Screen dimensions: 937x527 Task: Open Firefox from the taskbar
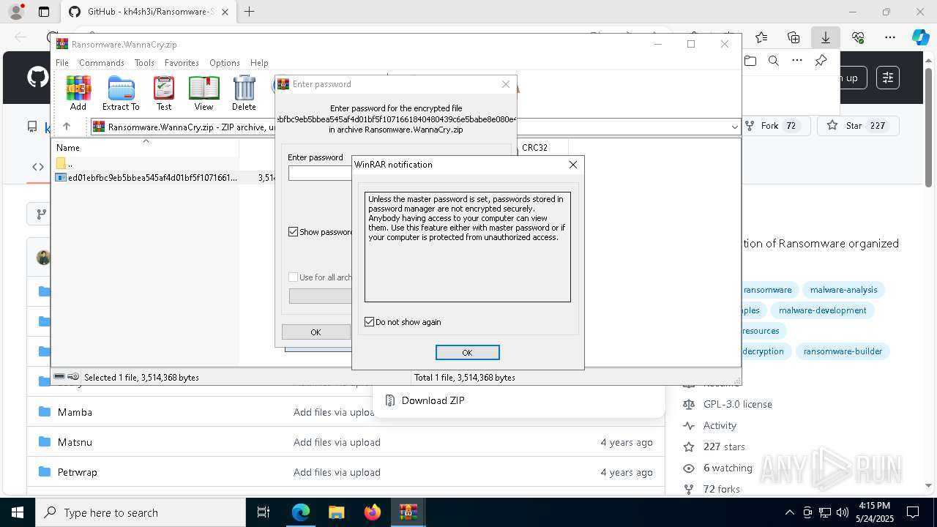pos(373,512)
